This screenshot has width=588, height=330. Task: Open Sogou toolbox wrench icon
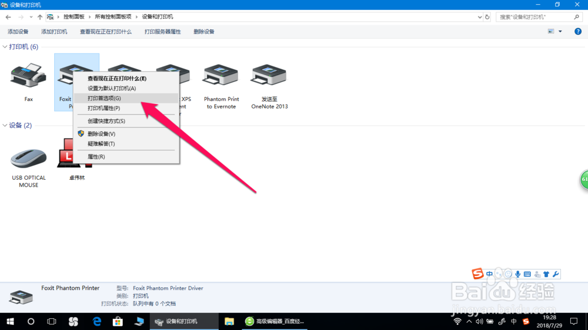tap(556, 274)
